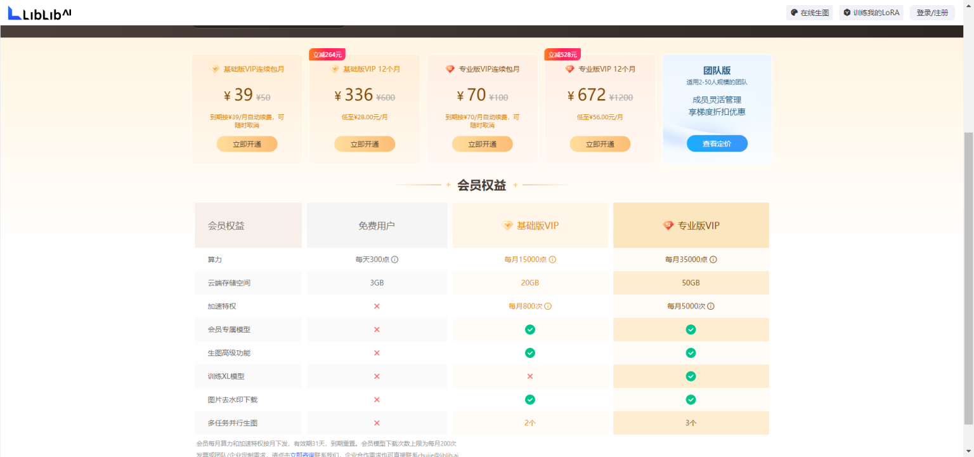Click green checkmark for 会员专属模型 under 基础版VIP
The width and height of the screenshot is (974, 457).
point(530,329)
